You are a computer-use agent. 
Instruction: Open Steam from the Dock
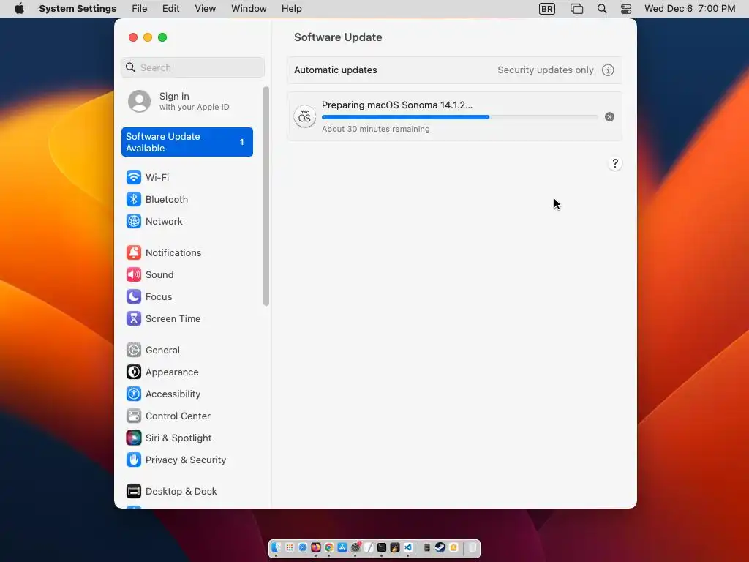point(440,547)
